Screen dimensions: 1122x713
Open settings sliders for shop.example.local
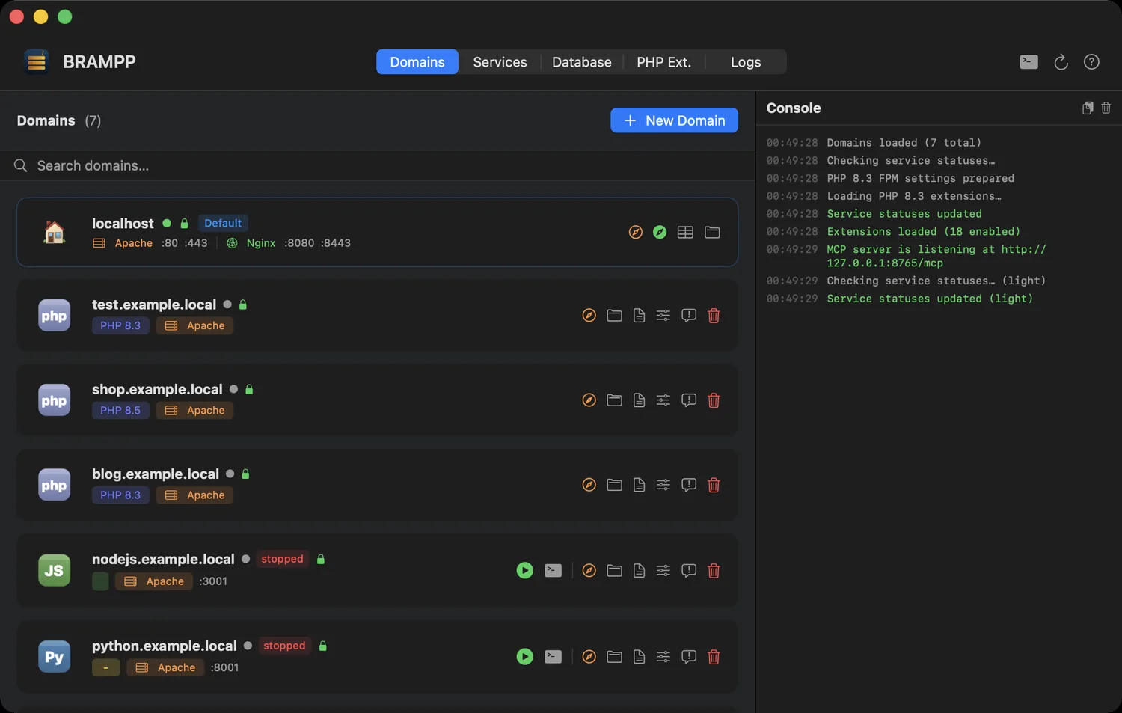(663, 400)
